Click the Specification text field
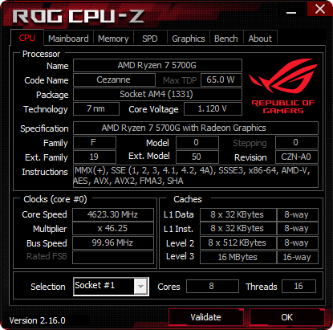333x330 pixels. click(196, 128)
